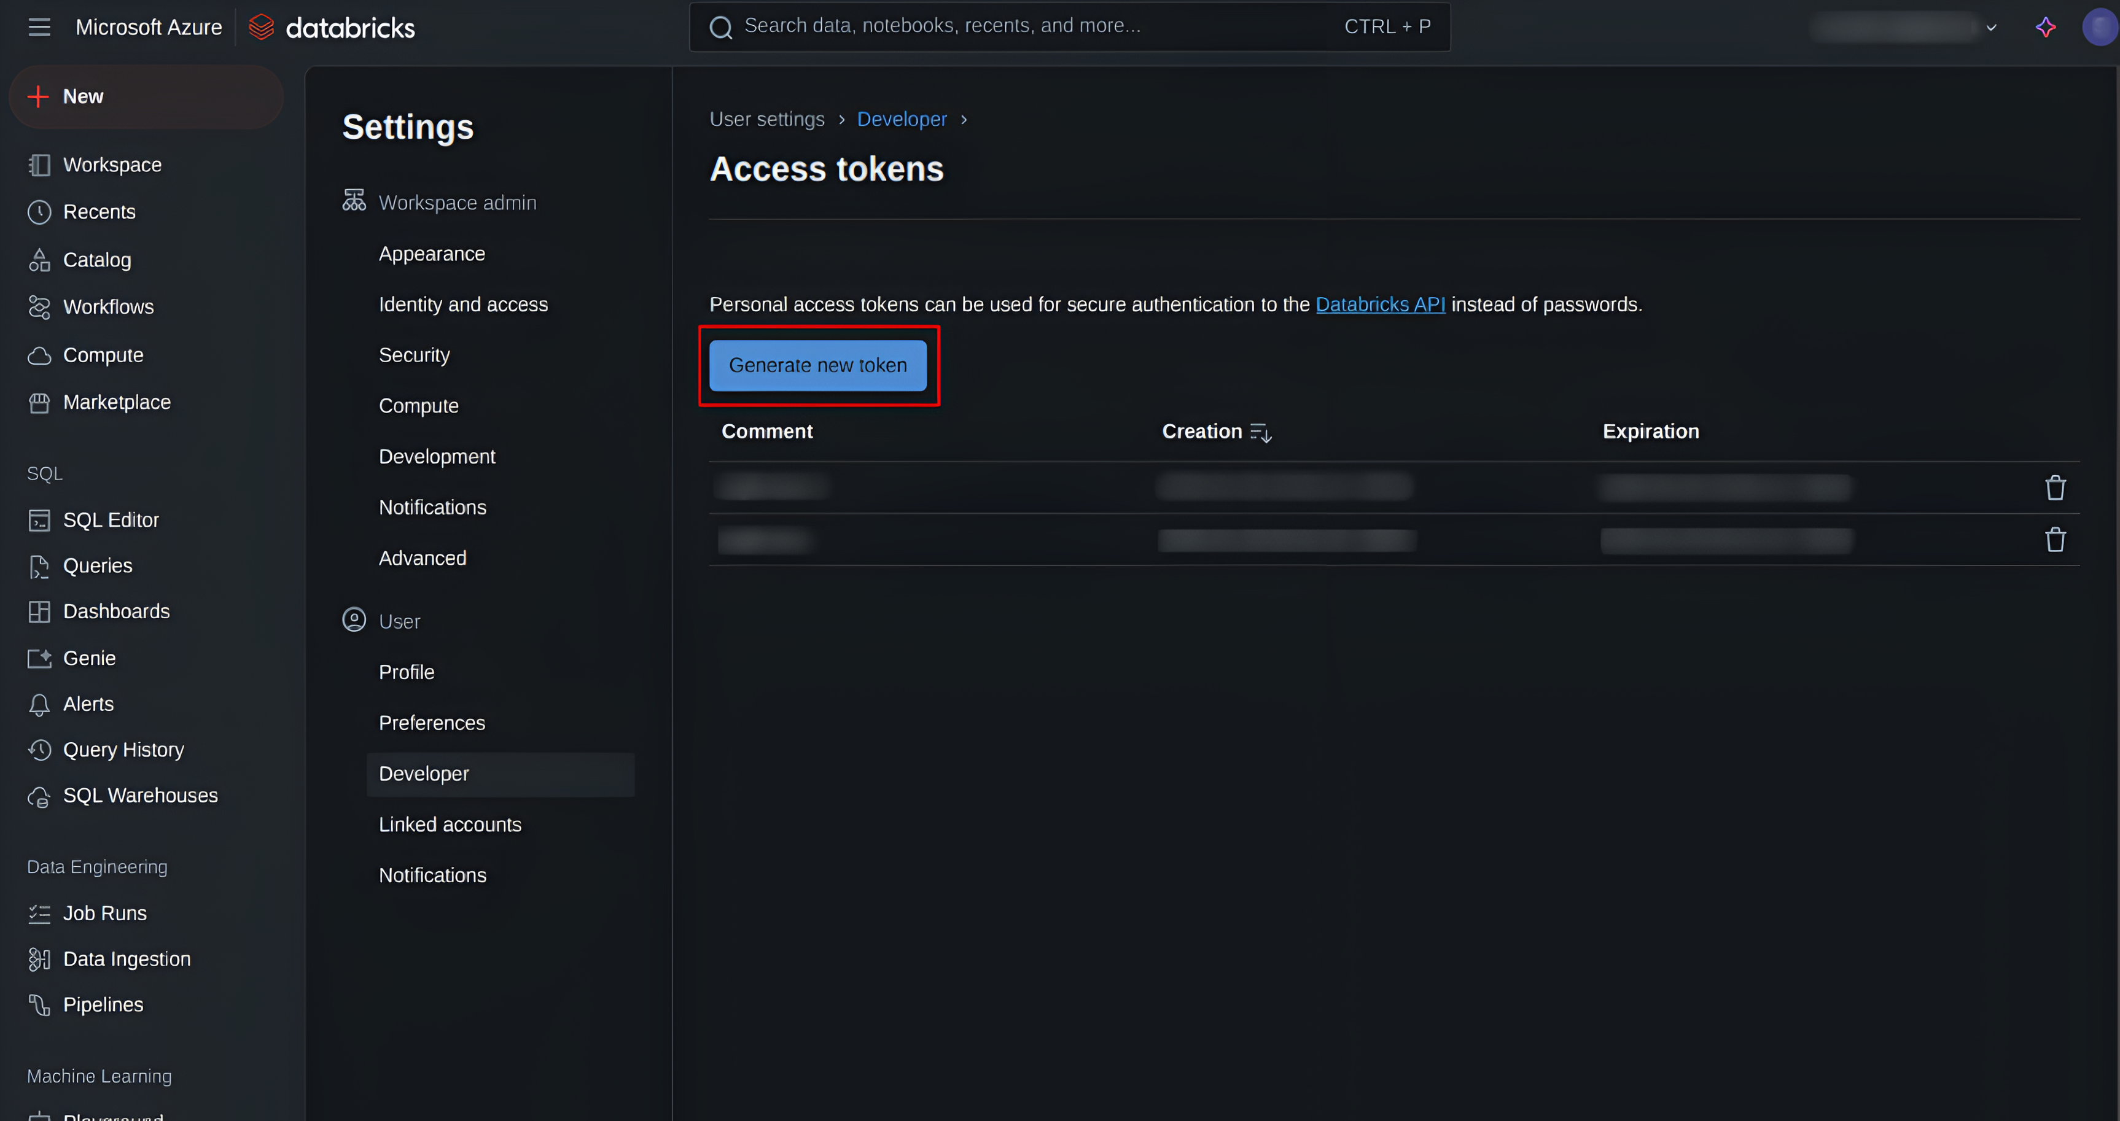Click the Workspace admin group icon
The image size is (2120, 1121).
click(354, 201)
